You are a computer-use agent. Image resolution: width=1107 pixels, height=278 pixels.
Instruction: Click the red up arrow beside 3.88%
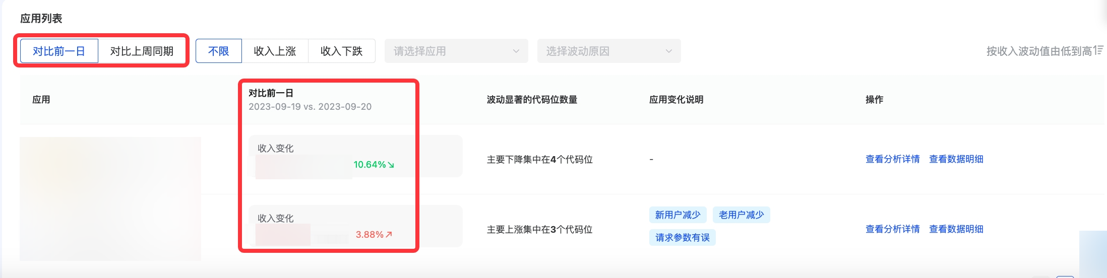click(389, 234)
